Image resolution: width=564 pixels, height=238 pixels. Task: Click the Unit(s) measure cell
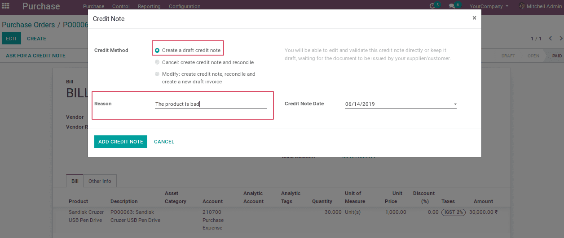(352, 212)
